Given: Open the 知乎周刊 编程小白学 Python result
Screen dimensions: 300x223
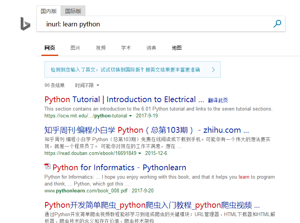Looking at the screenshot, I should [146, 130].
